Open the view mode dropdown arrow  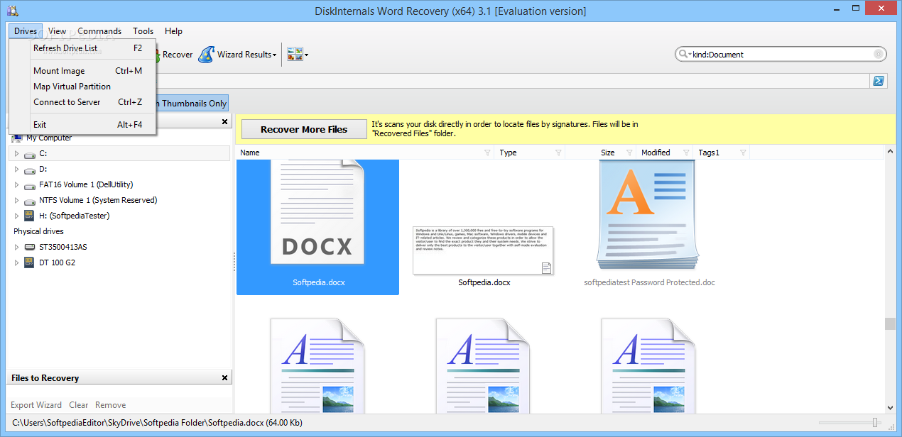[x=307, y=55]
